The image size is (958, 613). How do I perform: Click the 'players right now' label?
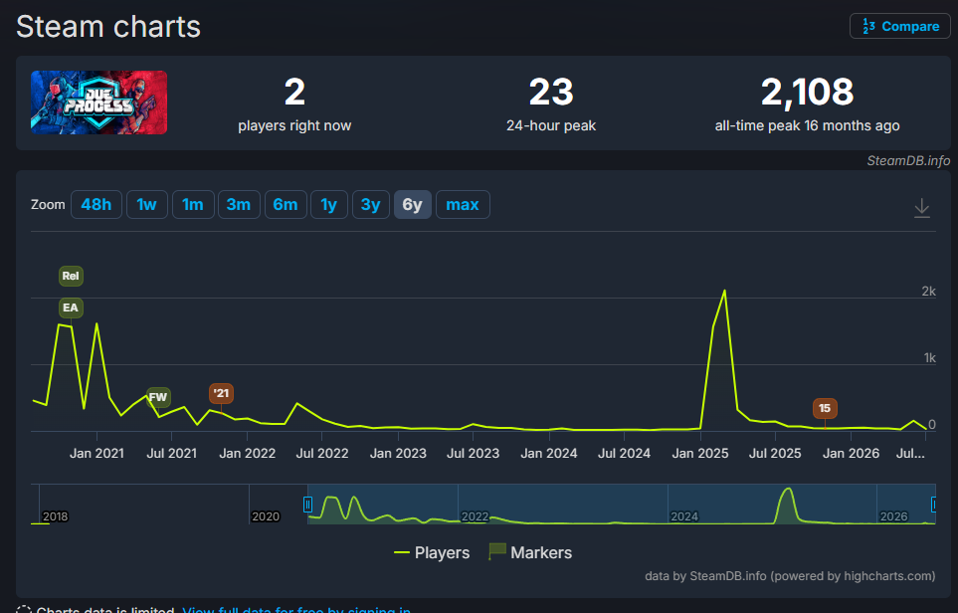294,125
